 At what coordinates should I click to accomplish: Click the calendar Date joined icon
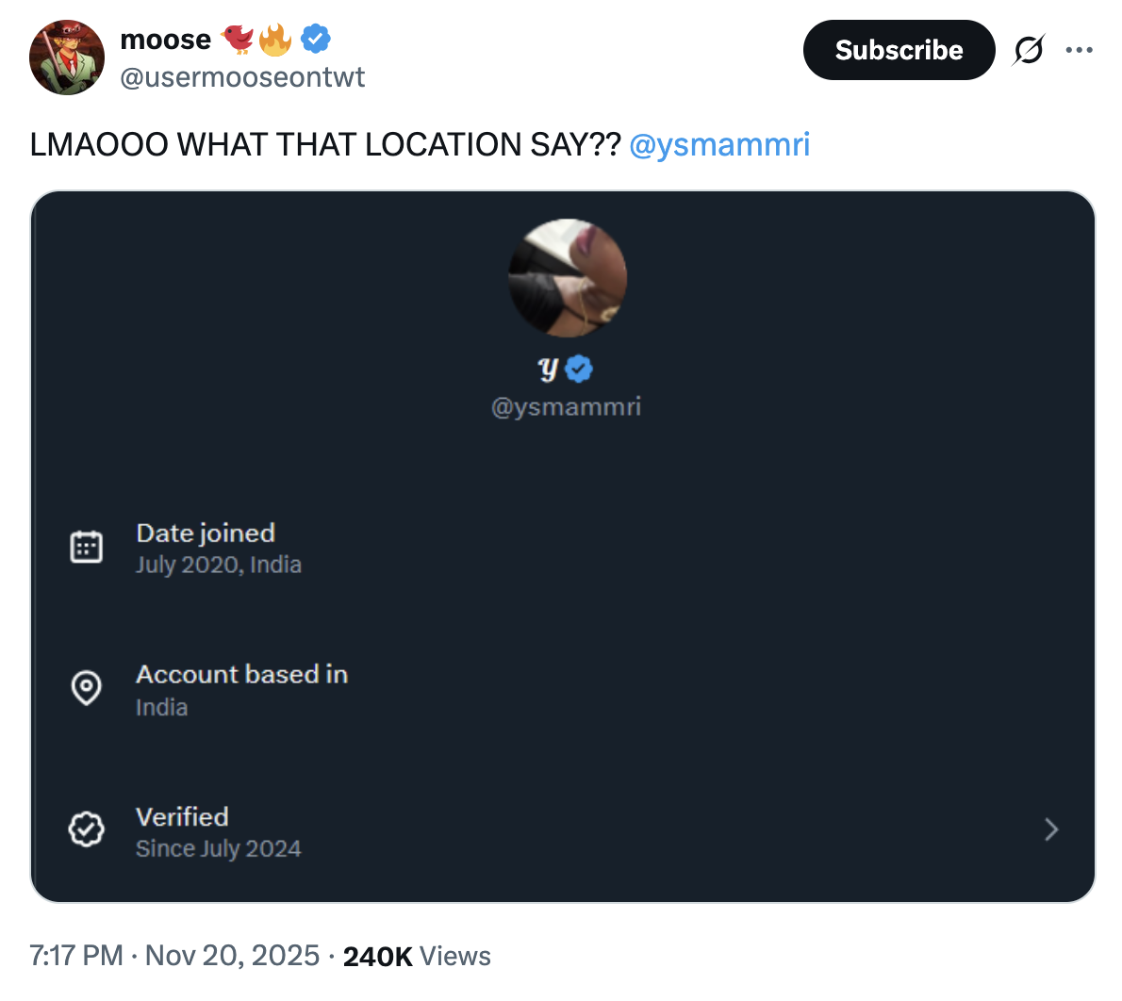click(x=87, y=547)
